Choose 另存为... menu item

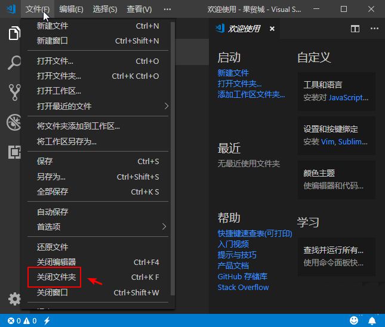tap(98, 177)
